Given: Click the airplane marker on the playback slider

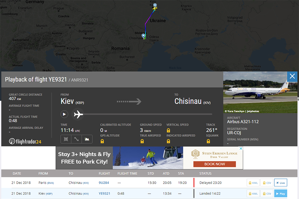Looking at the screenshot, I should tap(78, 114).
